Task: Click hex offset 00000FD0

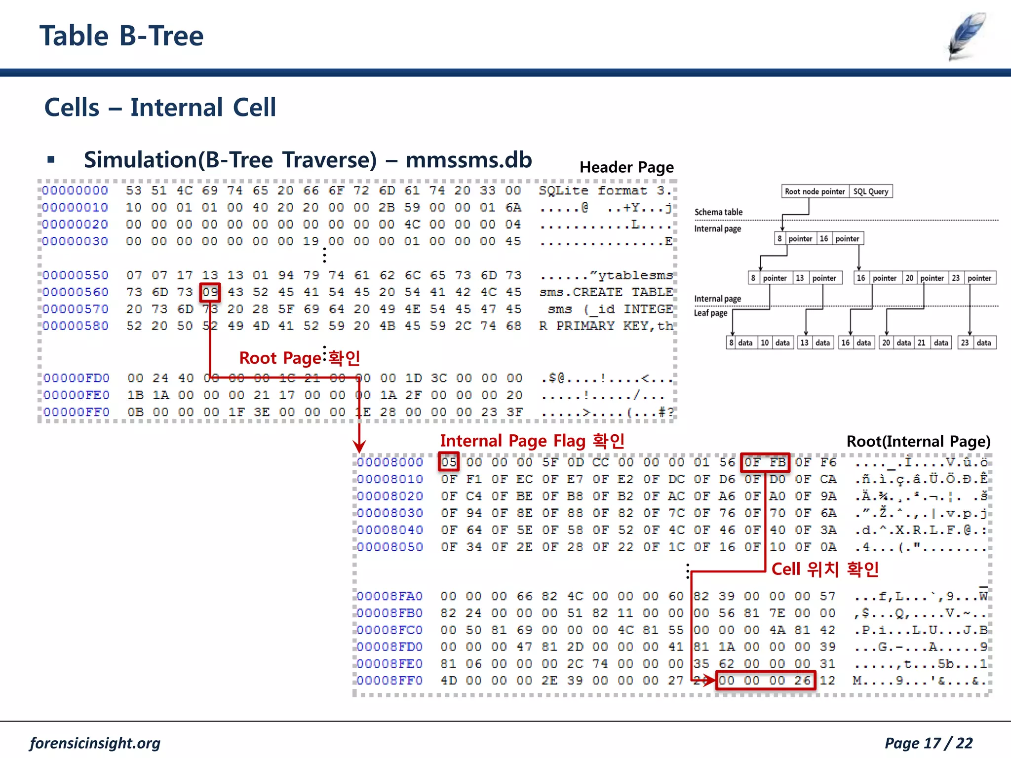Action: [76, 378]
